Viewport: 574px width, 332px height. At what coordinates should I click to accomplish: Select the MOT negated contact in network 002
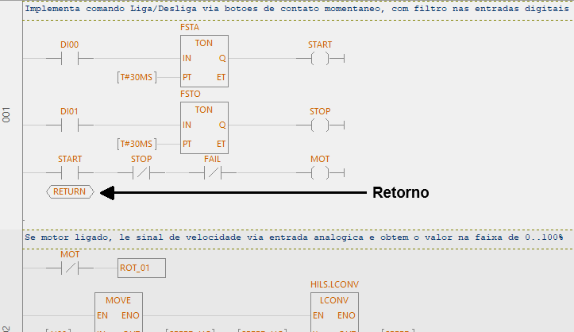[x=70, y=268]
